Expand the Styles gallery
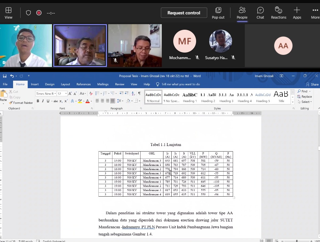This screenshot has width=320, height=242. tap(293, 102)
